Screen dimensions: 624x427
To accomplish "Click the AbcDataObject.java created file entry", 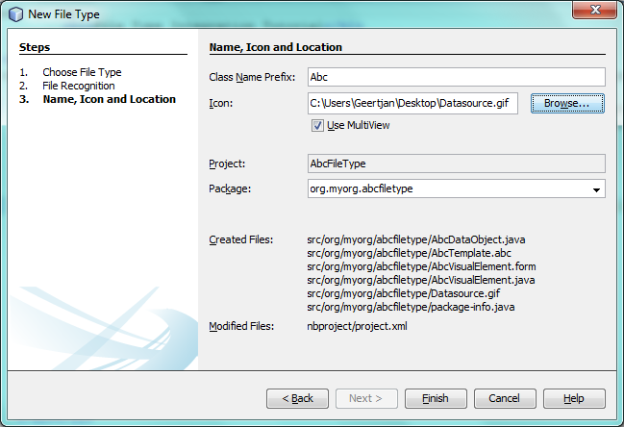I will tap(415, 239).
